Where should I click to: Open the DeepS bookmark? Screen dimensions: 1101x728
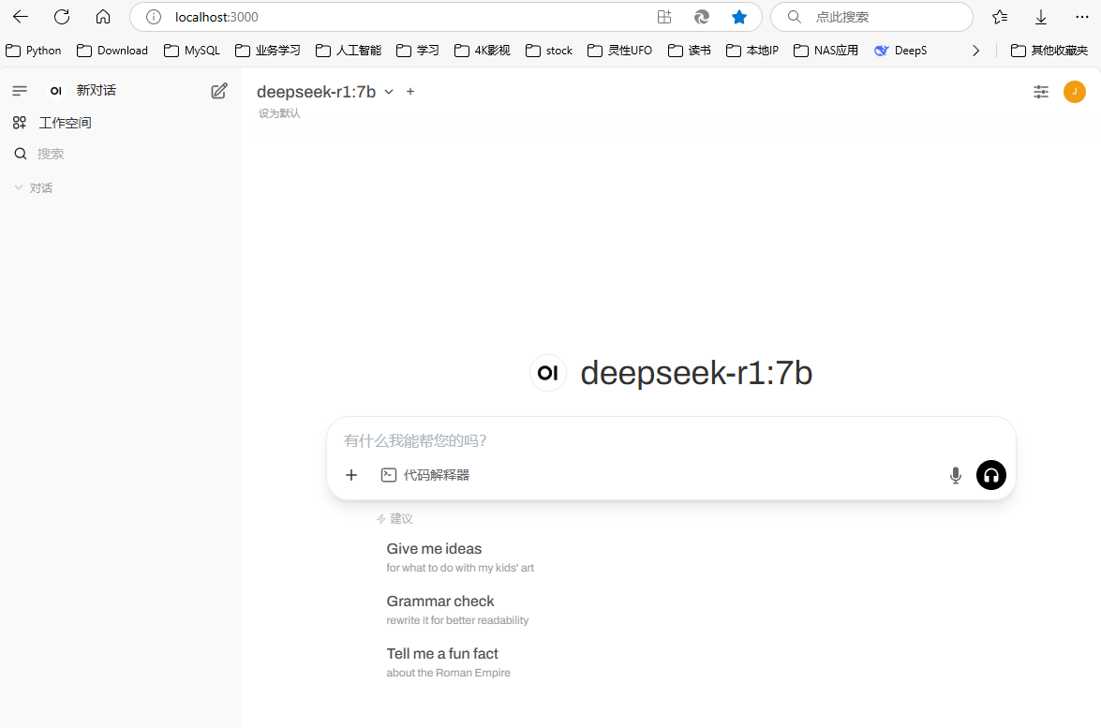point(900,51)
